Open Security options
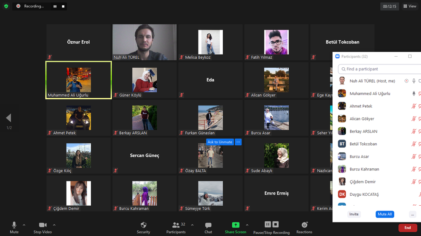This screenshot has width=421, height=236. click(x=143, y=228)
